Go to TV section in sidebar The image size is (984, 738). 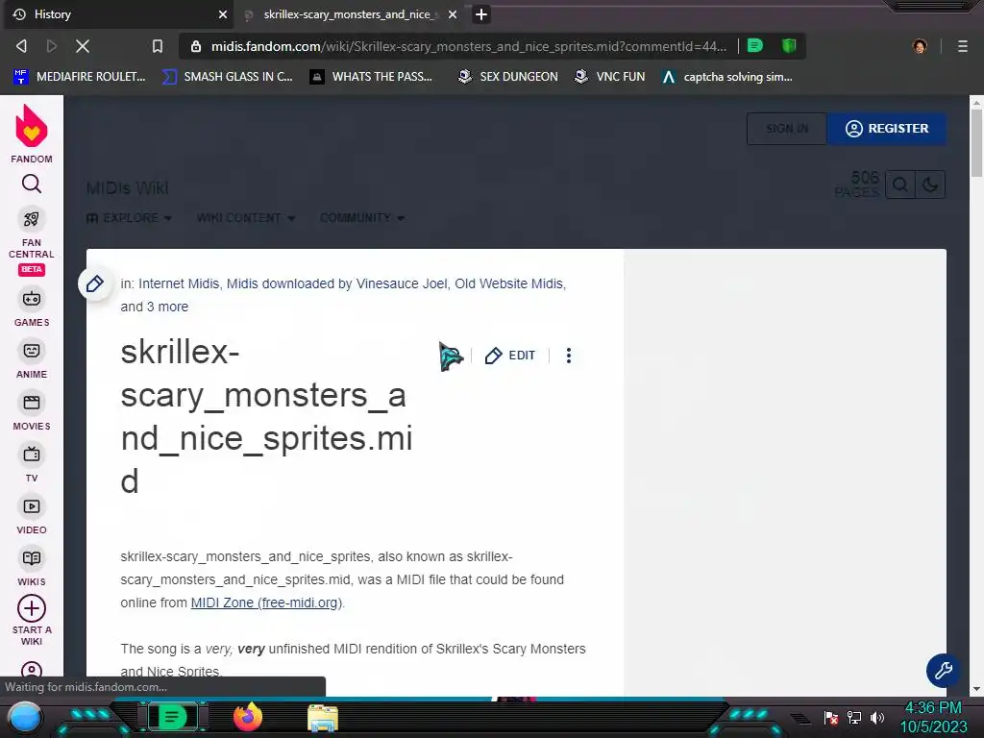coord(32,464)
